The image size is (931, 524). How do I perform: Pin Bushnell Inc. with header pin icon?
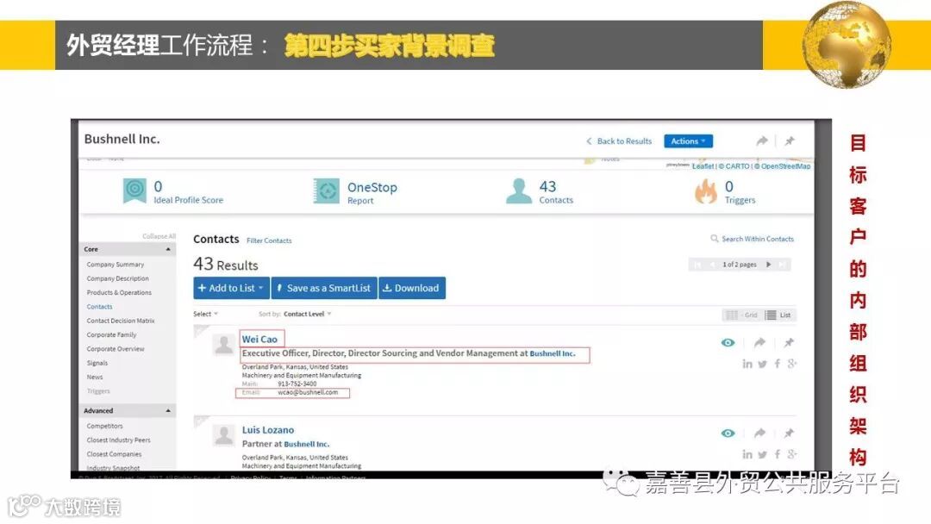[x=789, y=141]
